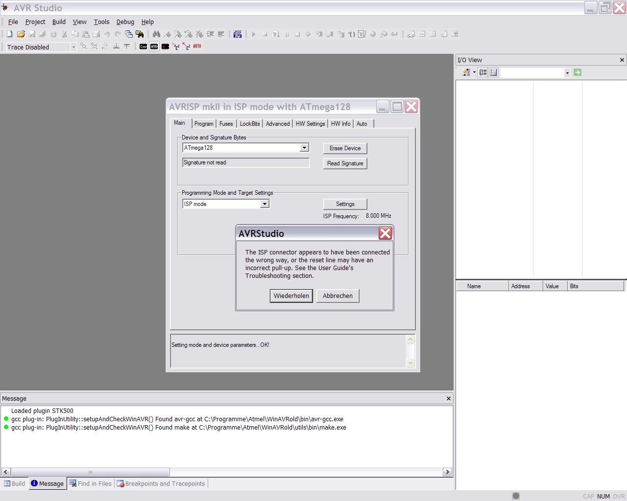Image resolution: width=627 pixels, height=501 pixels.
Task: Click the binoculars Find icon
Action: point(156,34)
